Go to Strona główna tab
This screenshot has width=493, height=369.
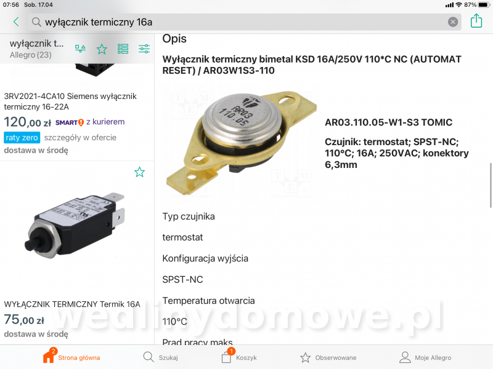coord(71,357)
